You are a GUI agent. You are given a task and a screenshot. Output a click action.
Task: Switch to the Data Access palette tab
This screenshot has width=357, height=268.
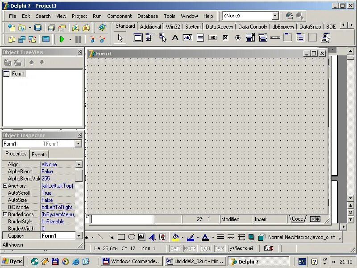pyautogui.click(x=219, y=27)
